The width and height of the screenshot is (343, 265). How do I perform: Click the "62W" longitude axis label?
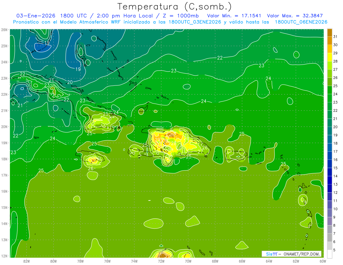click(x=296, y=261)
